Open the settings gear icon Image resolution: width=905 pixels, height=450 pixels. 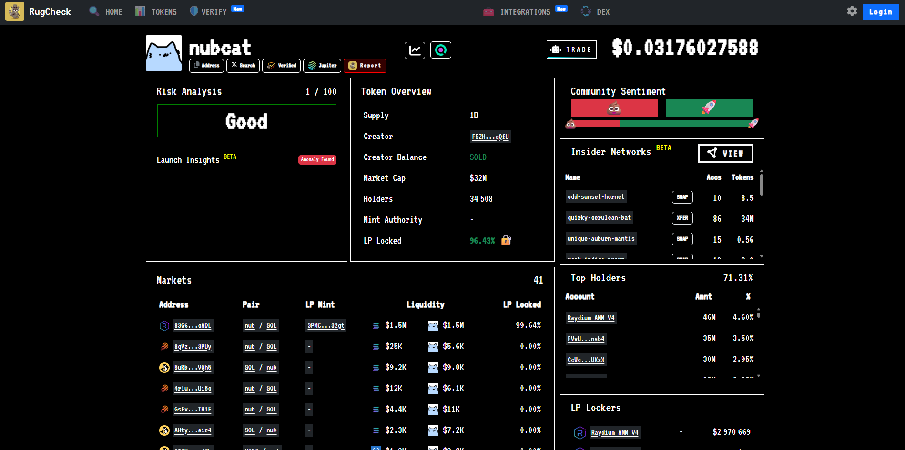tap(852, 11)
